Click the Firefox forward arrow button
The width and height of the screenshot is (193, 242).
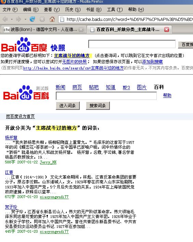(x=18, y=19)
